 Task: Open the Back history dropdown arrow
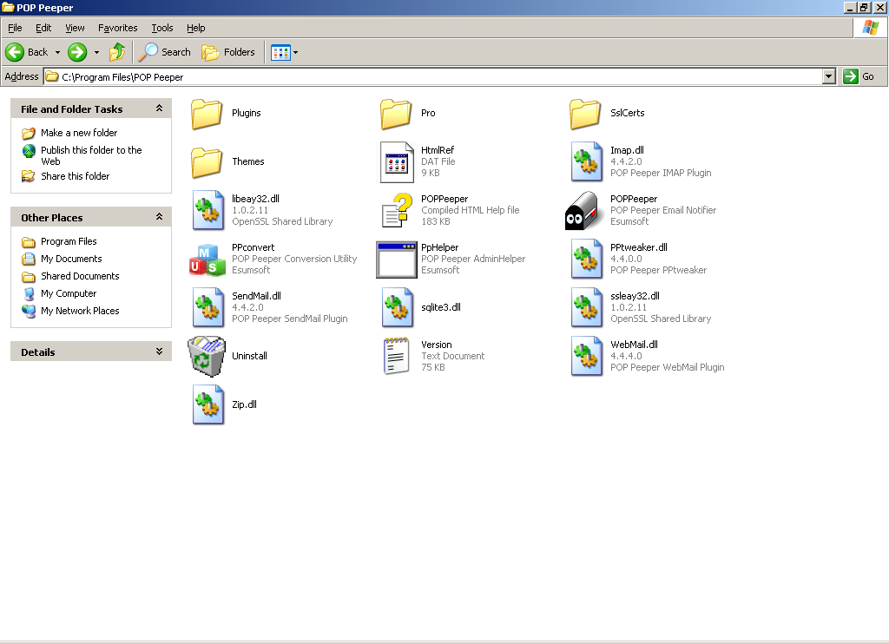pyautogui.click(x=57, y=52)
